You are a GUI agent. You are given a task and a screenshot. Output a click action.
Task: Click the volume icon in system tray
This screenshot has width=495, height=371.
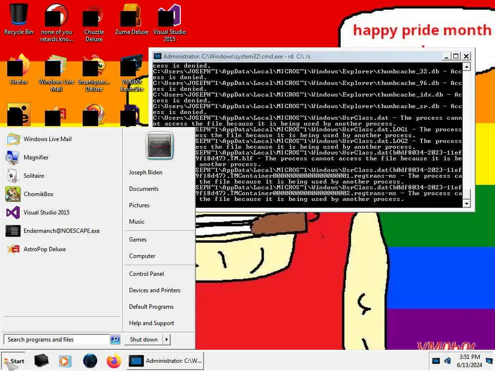(448, 360)
